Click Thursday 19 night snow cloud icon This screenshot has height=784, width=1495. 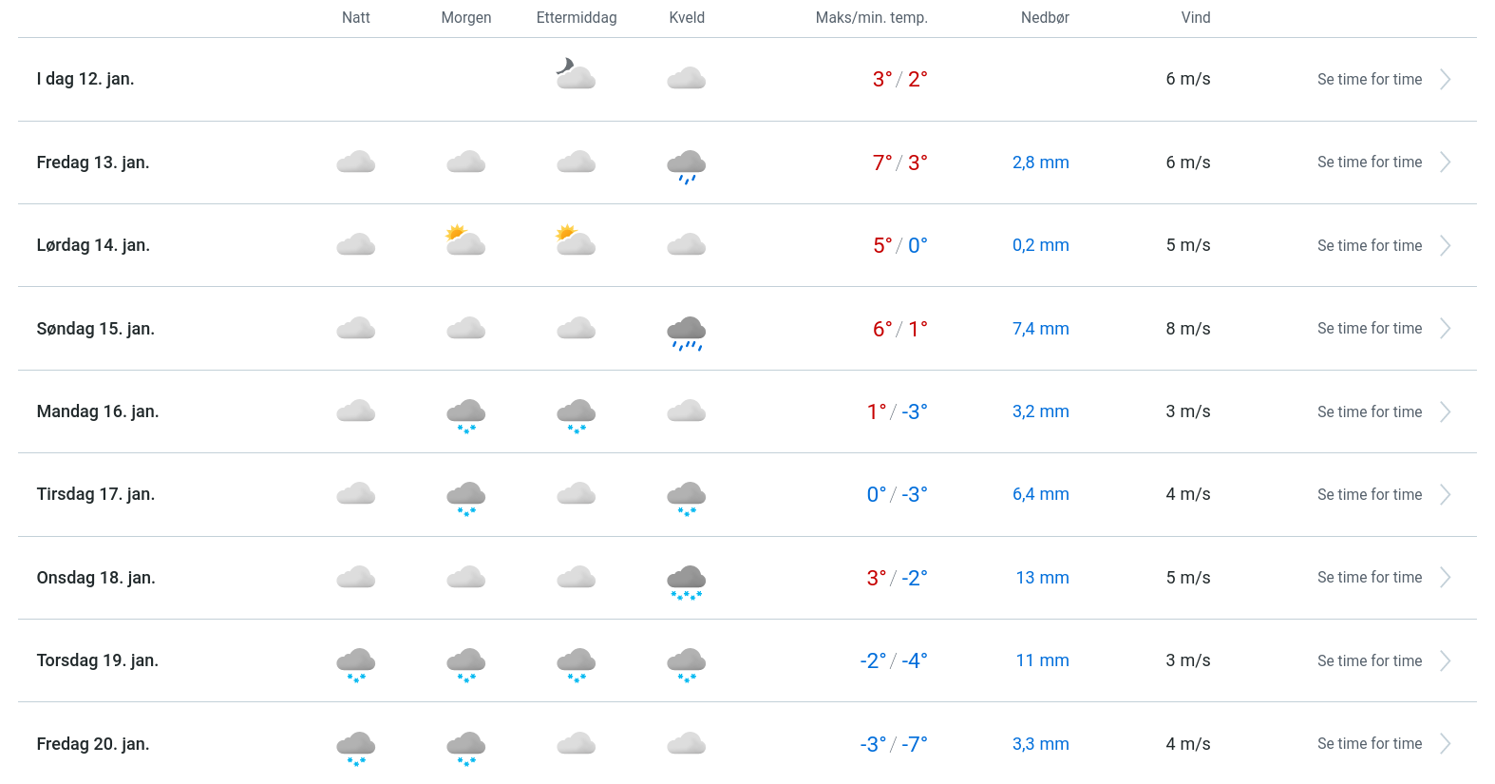(356, 663)
